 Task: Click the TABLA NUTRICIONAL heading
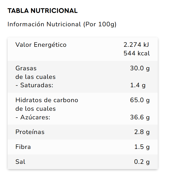click(42, 11)
